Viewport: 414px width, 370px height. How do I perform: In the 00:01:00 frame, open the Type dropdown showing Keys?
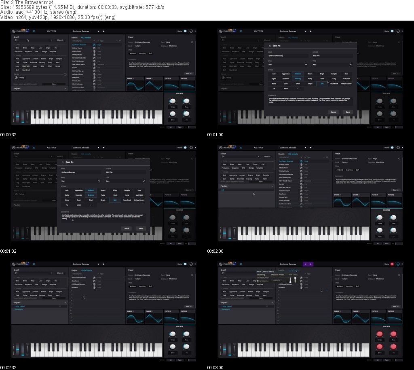point(332,65)
